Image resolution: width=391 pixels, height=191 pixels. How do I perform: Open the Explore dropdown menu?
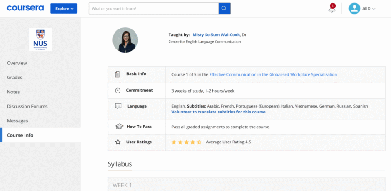pyautogui.click(x=64, y=9)
